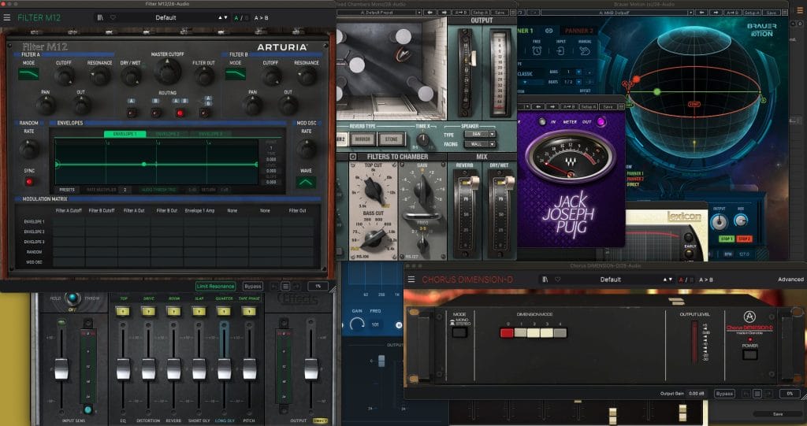Click the Random Rate knob

pyautogui.click(x=29, y=149)
